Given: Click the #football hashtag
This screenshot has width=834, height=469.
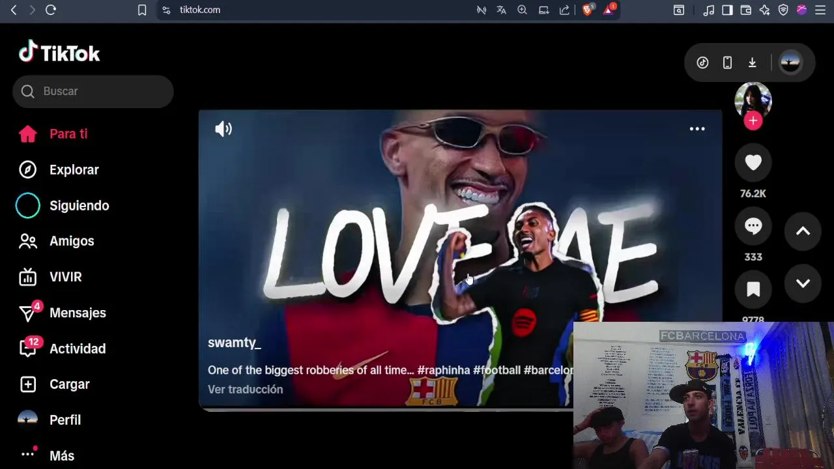Looking at the screenshot, I should coord(497,370).
